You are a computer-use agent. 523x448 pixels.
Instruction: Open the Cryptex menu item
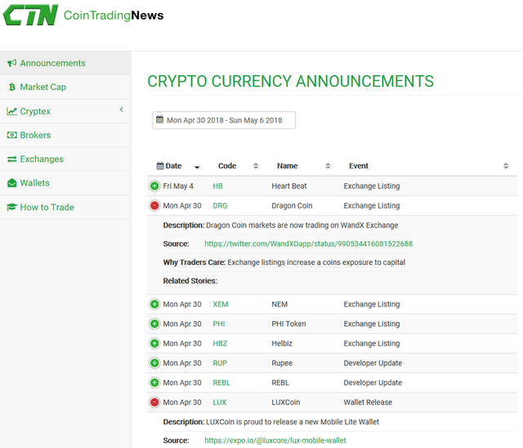coord(65,111)
